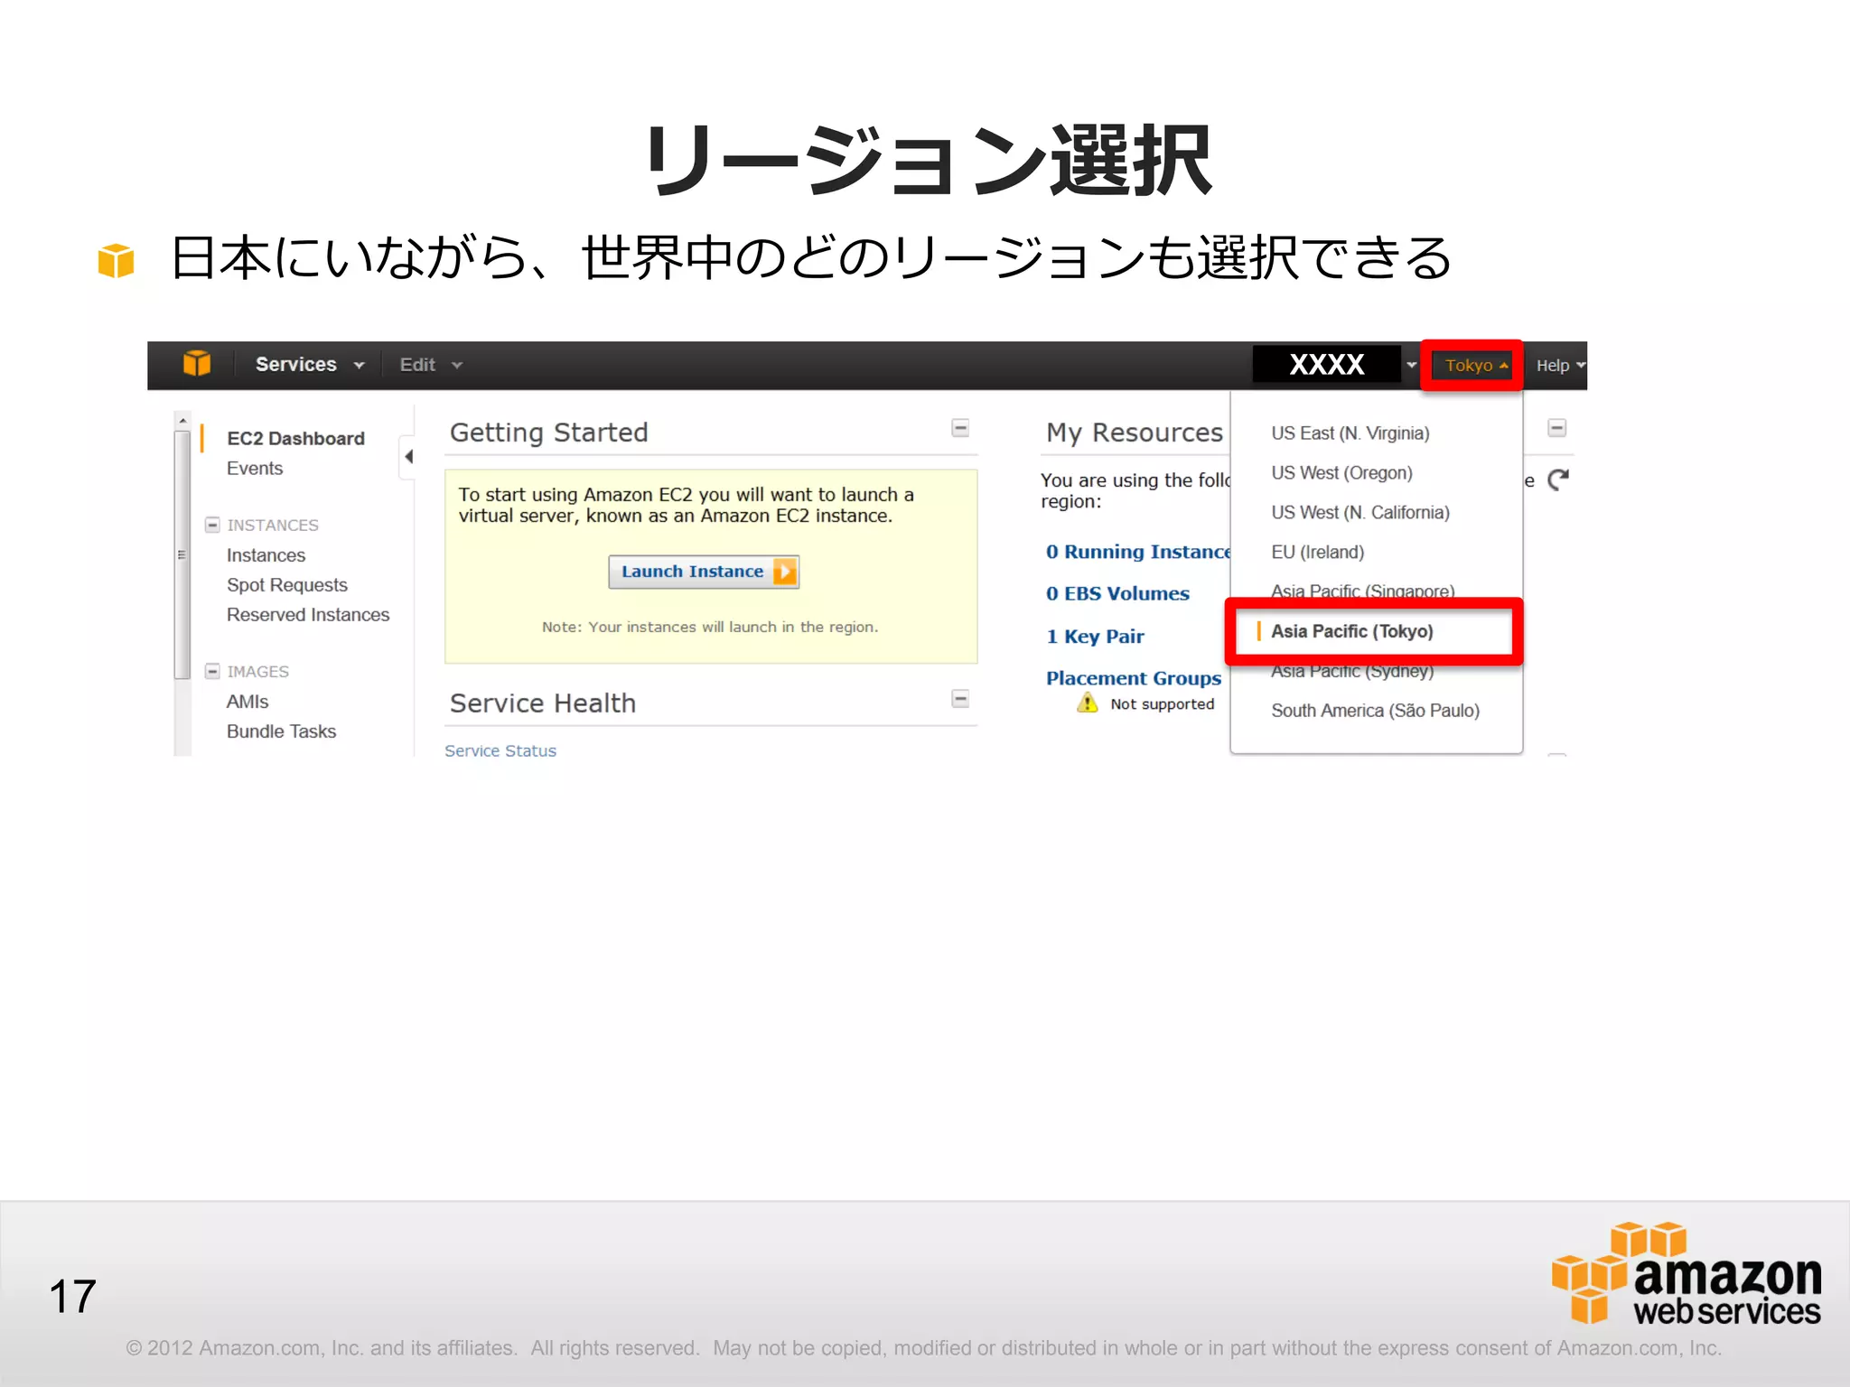Open Placement Groups link
This screenshot has width=1850, height=1387.
(x=1134, y=678)
